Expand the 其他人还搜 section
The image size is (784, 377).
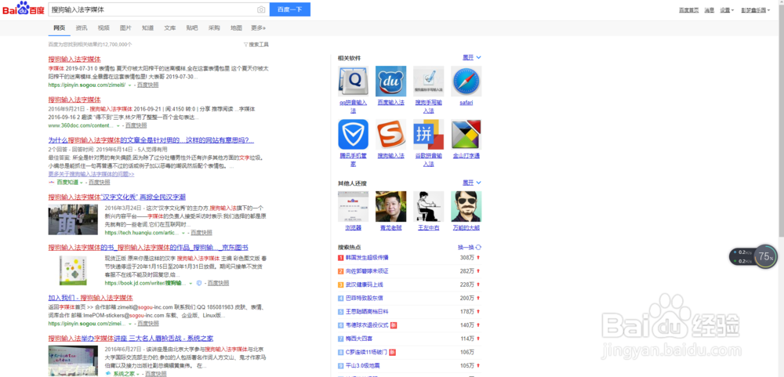[x=471, y=183]
